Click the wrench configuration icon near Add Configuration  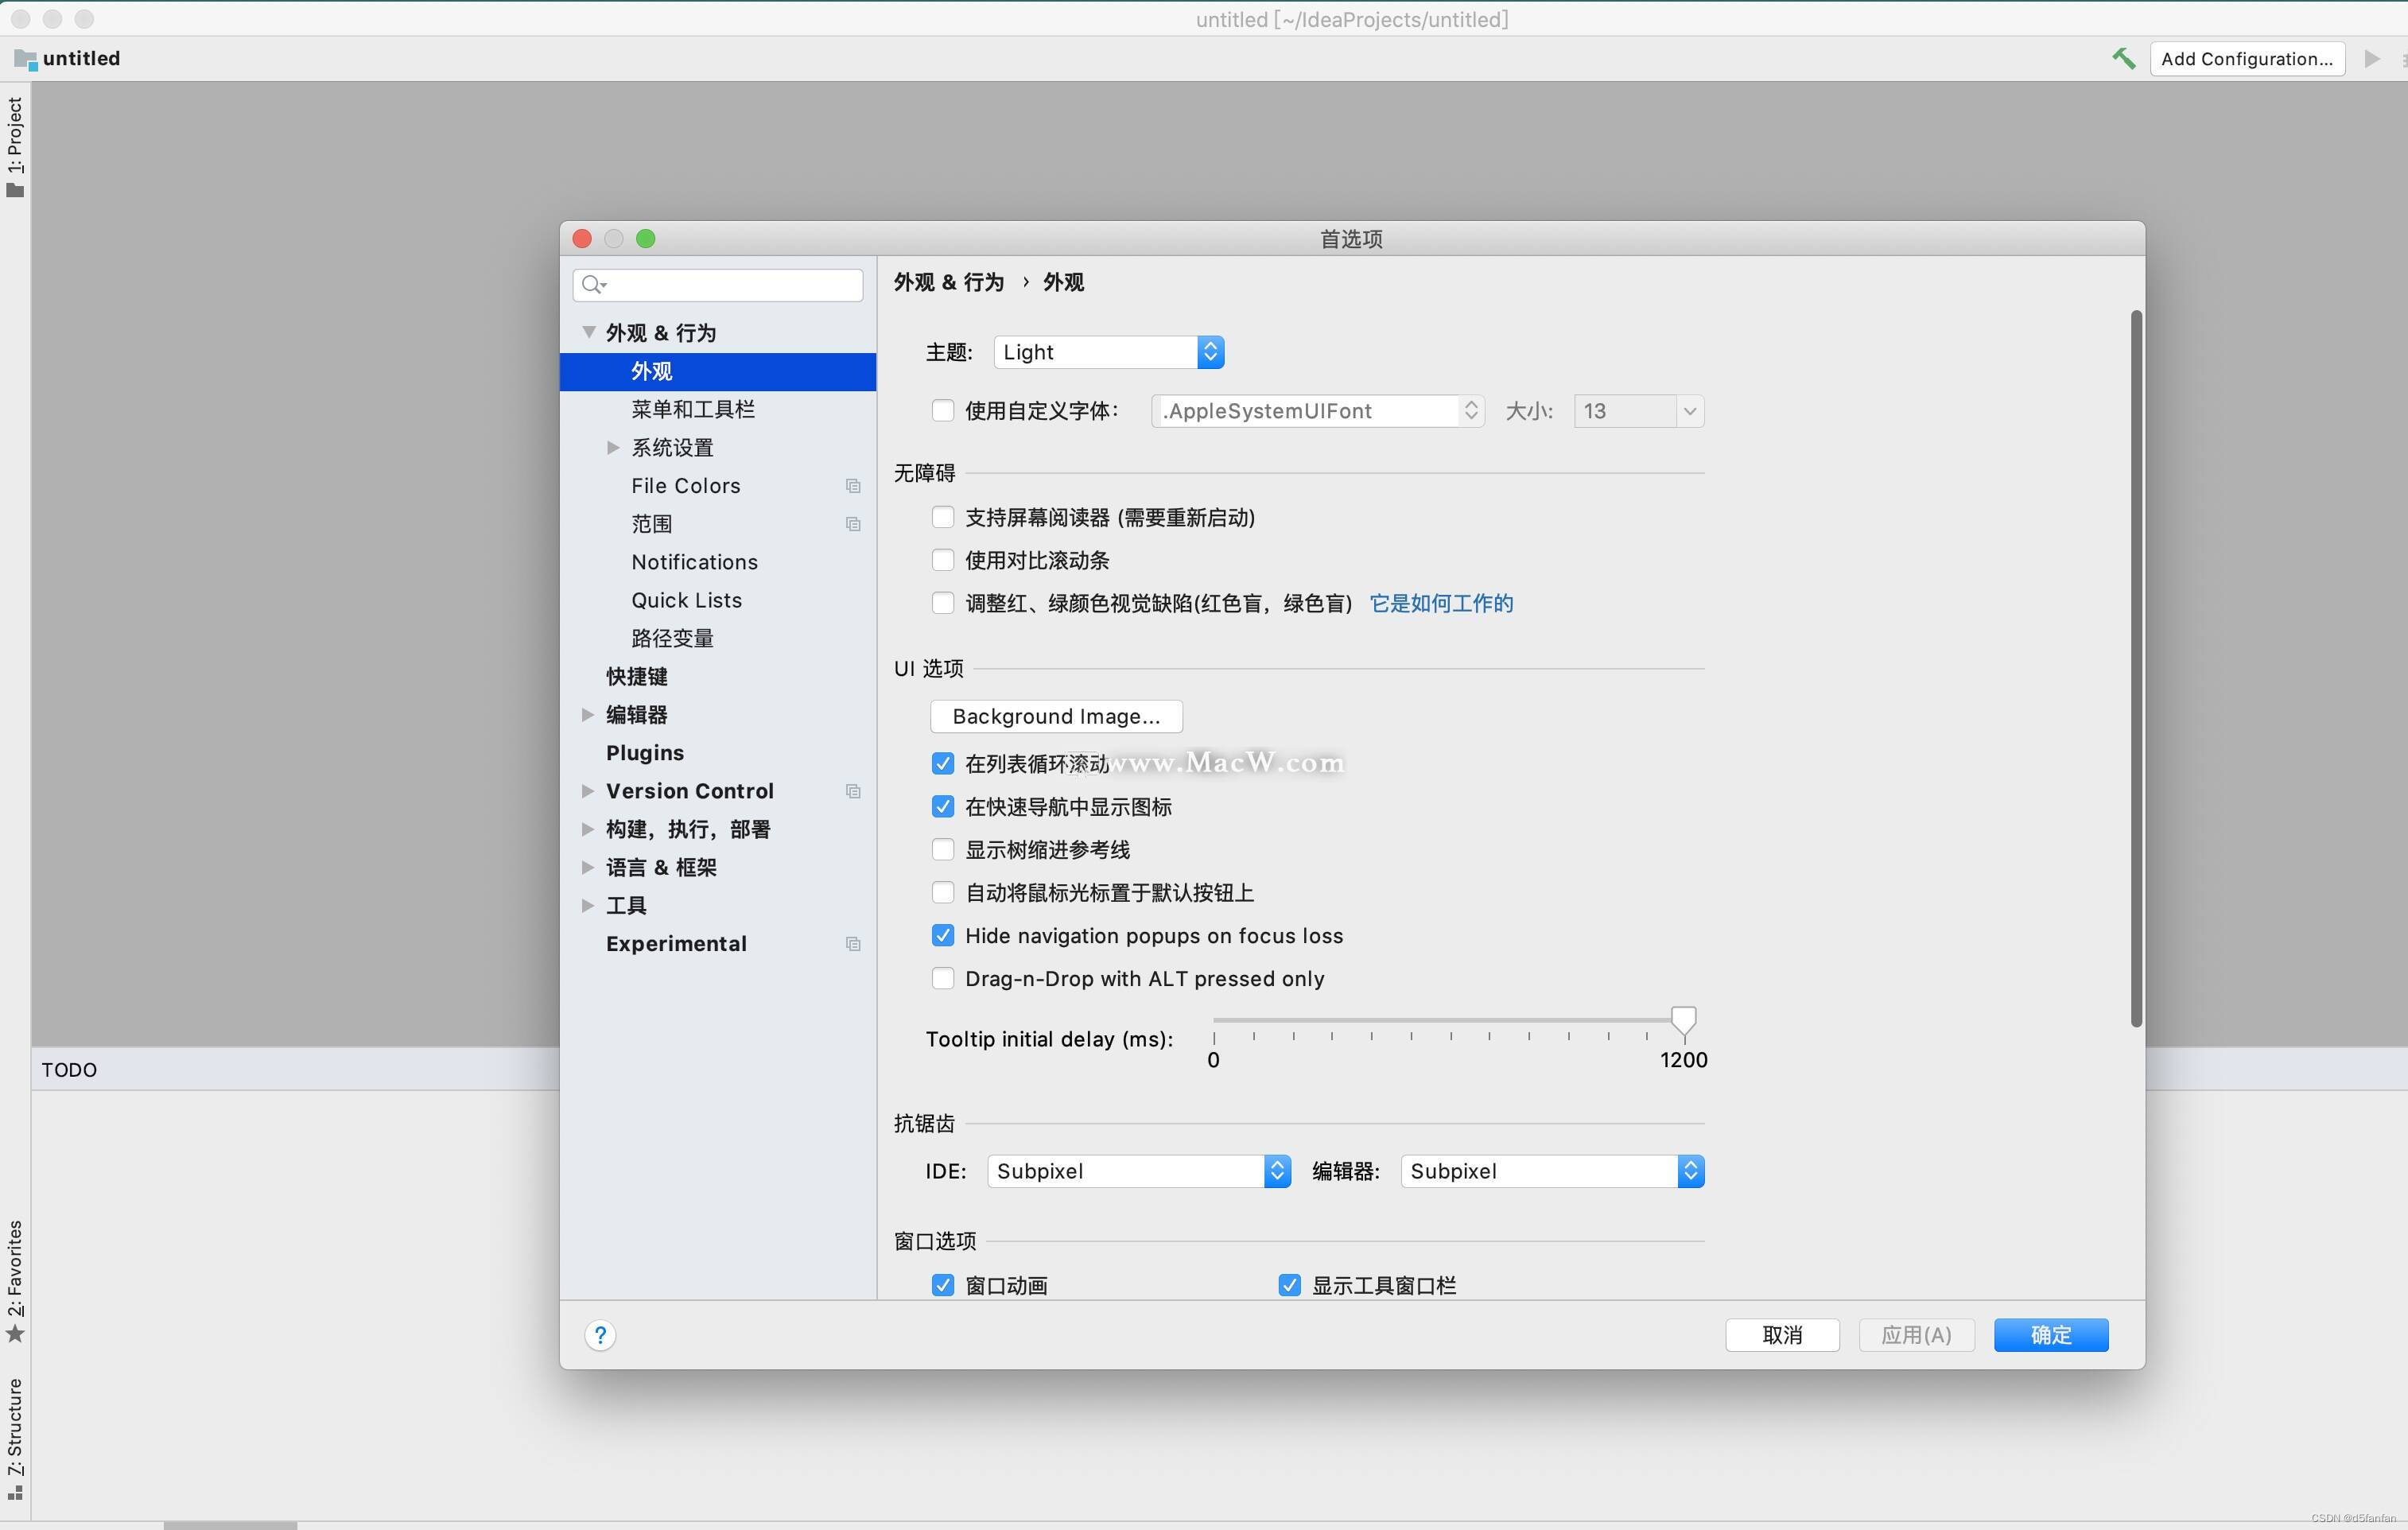[x=2123, y=58]
